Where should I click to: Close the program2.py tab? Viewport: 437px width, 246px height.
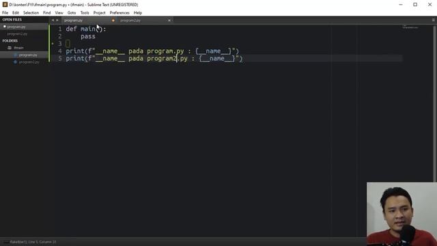point(169,20)
